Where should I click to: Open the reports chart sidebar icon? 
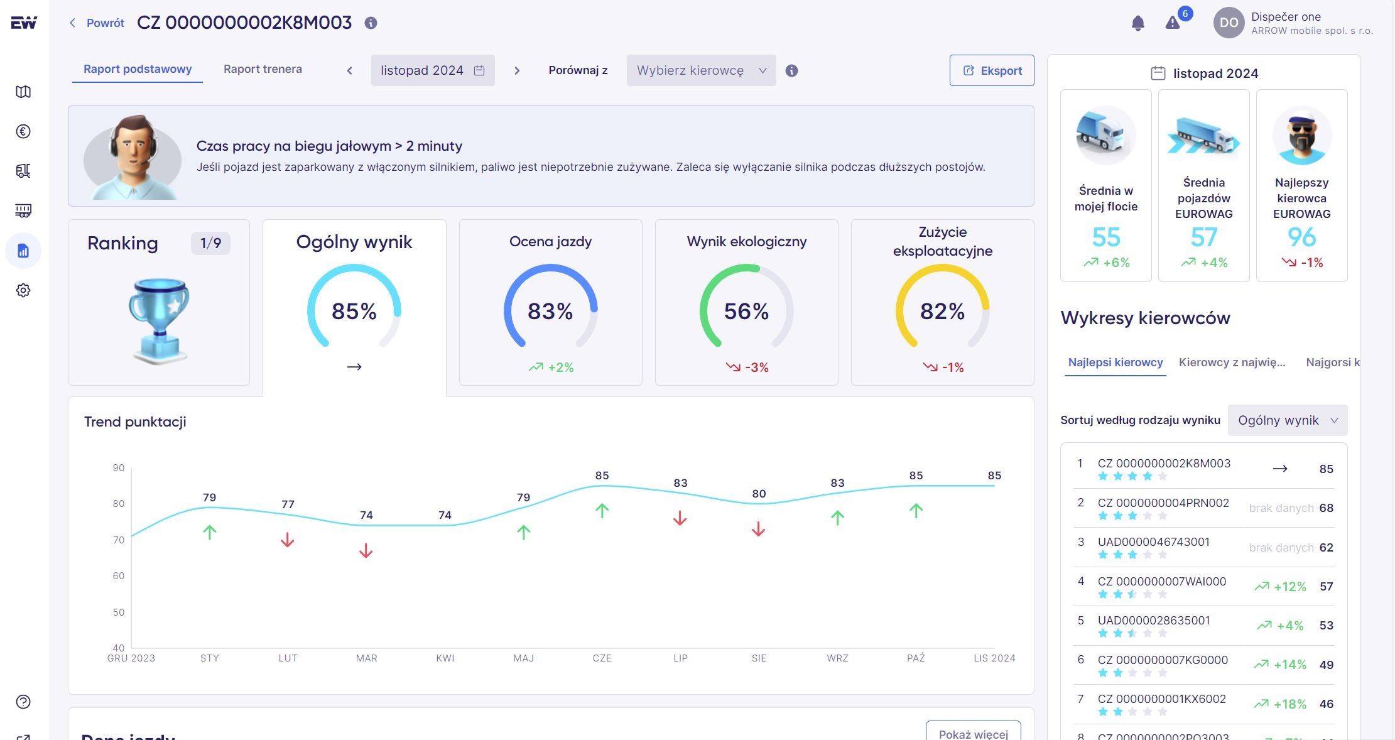[x=23, y=251]
